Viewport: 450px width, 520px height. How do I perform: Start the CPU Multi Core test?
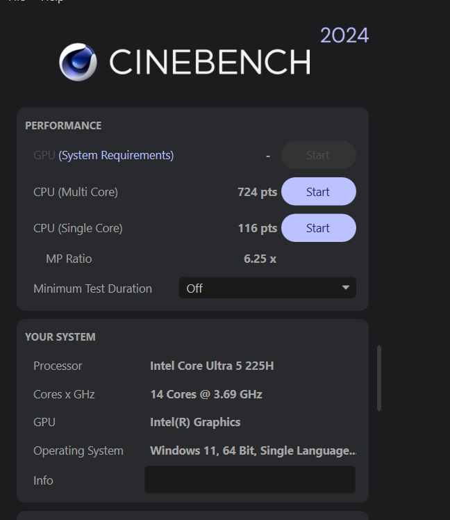tap(318, 192)
